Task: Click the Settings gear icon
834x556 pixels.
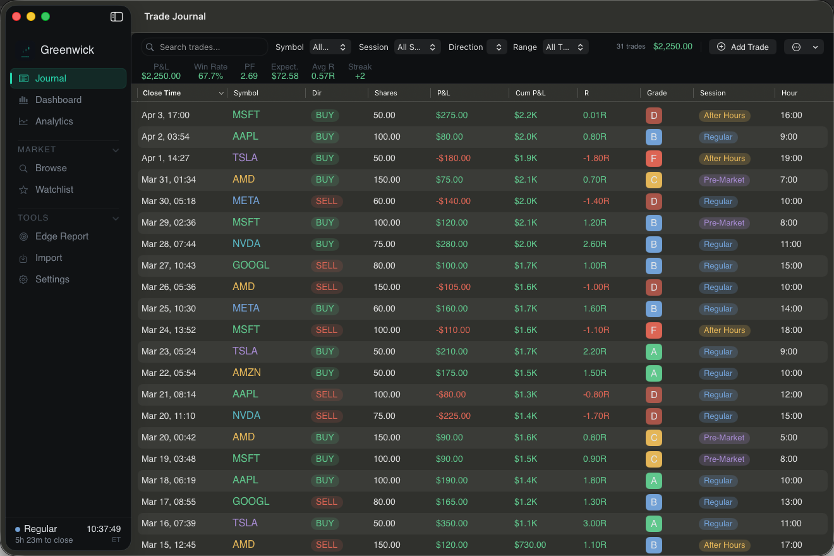Action: pos(23,279)
